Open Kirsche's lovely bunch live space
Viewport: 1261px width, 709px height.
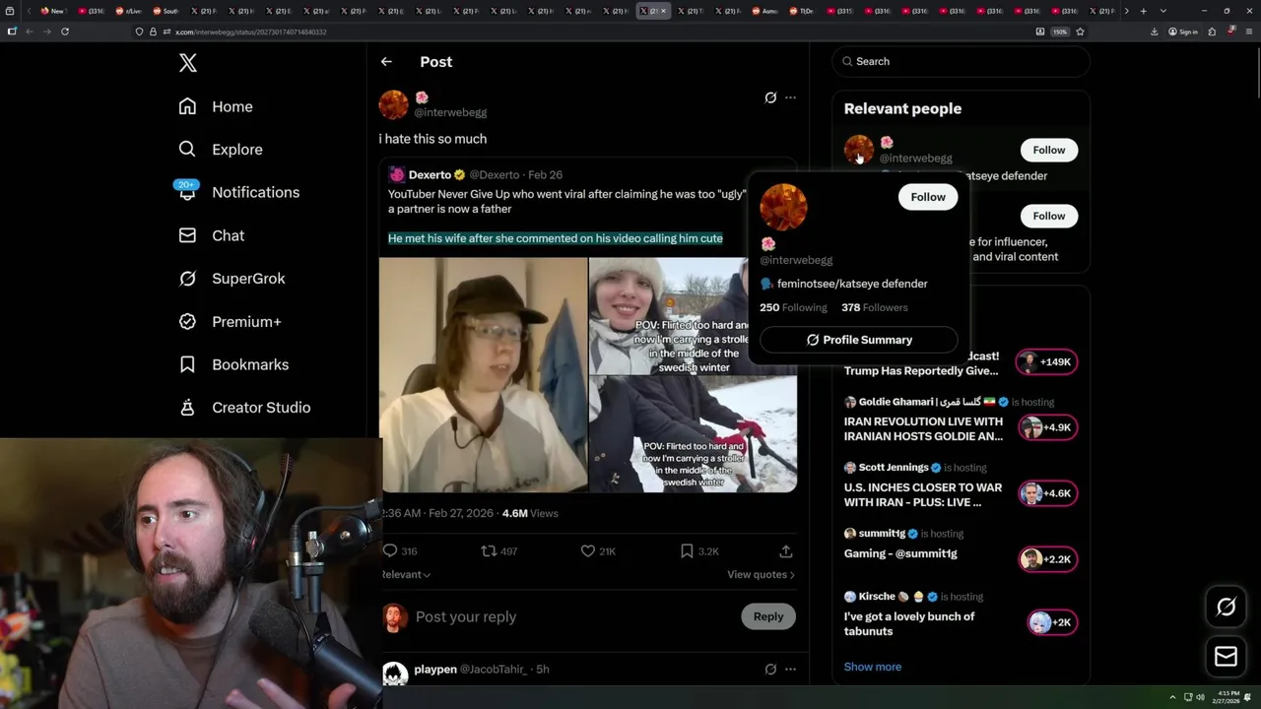[x=909, y=623]
